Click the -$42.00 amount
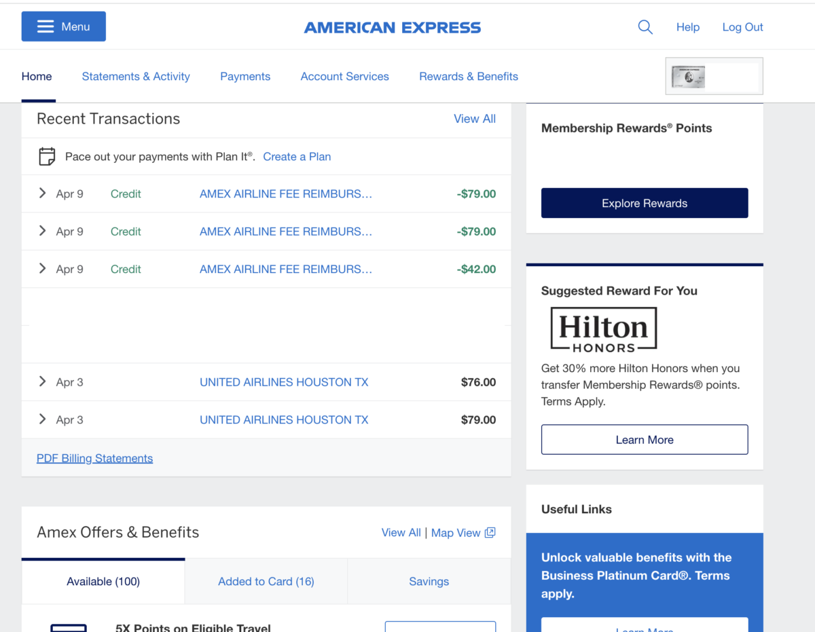 click(476, 269)
